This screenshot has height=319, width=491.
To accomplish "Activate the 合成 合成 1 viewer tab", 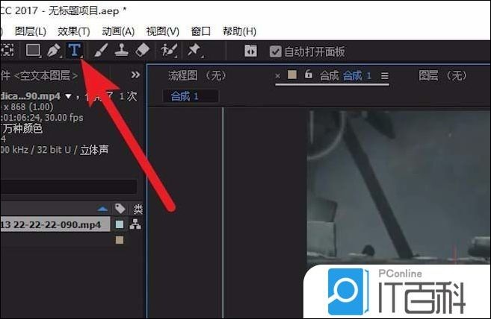I will click(345, 75).
